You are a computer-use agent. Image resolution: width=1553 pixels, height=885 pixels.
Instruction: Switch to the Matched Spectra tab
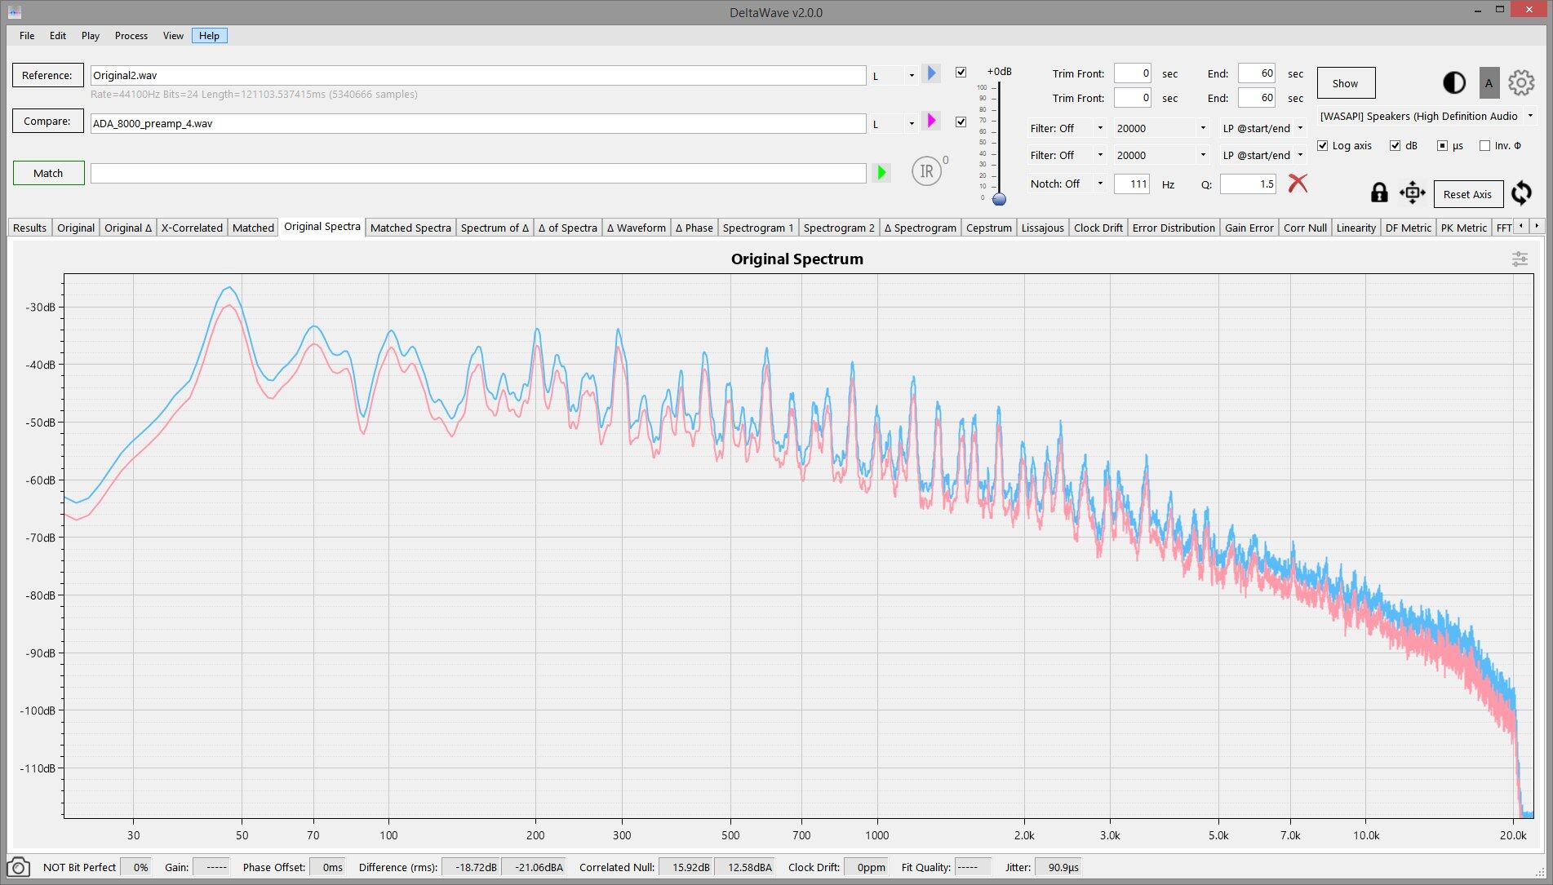pyautogui.click(x=410, y=228)
